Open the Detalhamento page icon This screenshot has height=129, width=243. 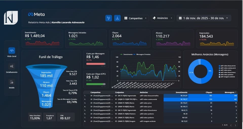(12, 66)
